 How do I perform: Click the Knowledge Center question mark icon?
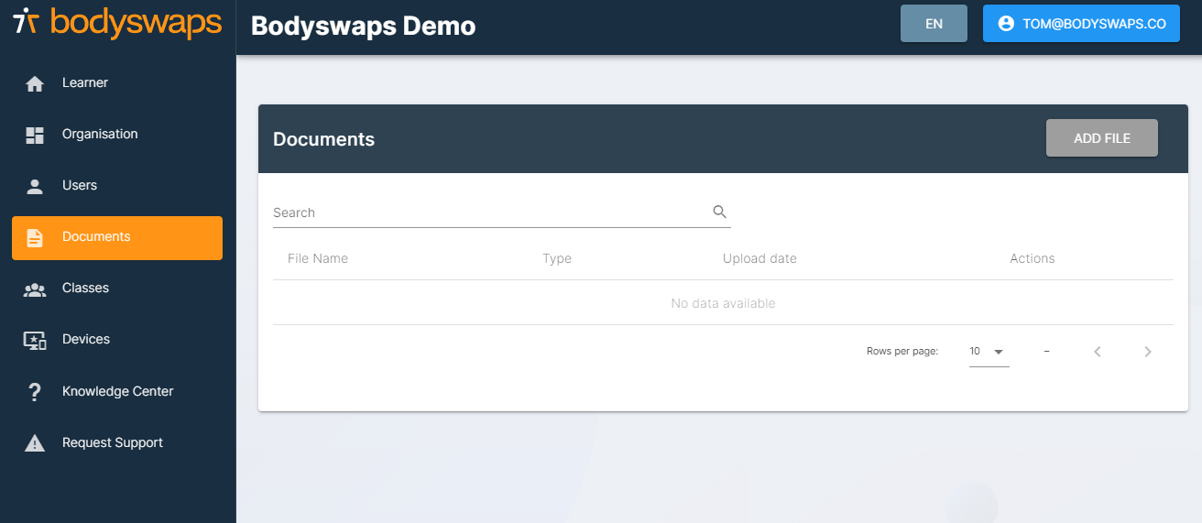(x=35, y=392)
